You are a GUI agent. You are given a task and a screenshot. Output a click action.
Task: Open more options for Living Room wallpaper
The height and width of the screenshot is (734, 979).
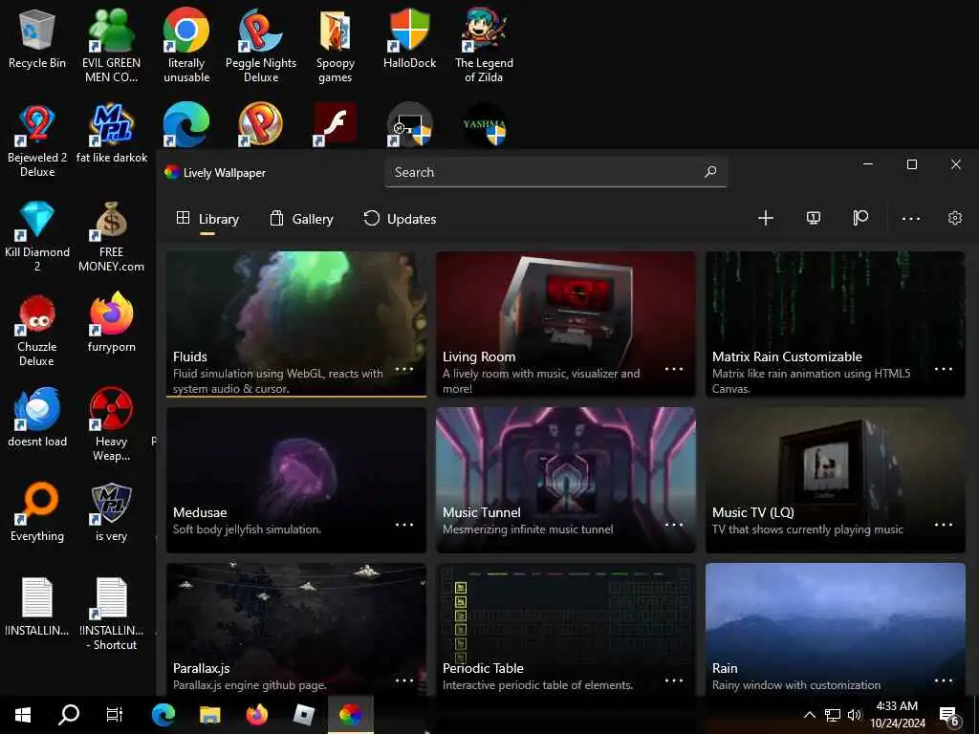tap(674, 369)
